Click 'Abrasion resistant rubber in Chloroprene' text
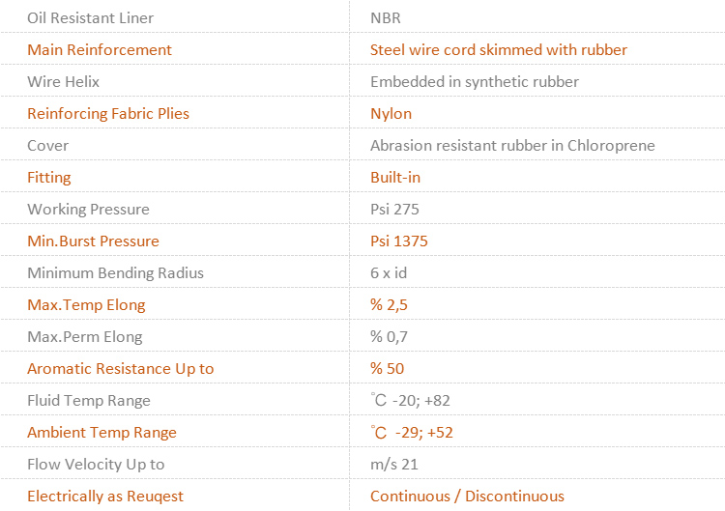Viewport: 725px width, 511px height. 512,146
